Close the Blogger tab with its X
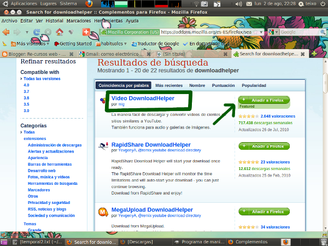This screenshot has width=328, height=246. [x=71, y=54]
